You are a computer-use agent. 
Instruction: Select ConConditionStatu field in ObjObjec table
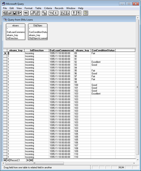pos(38,32)
